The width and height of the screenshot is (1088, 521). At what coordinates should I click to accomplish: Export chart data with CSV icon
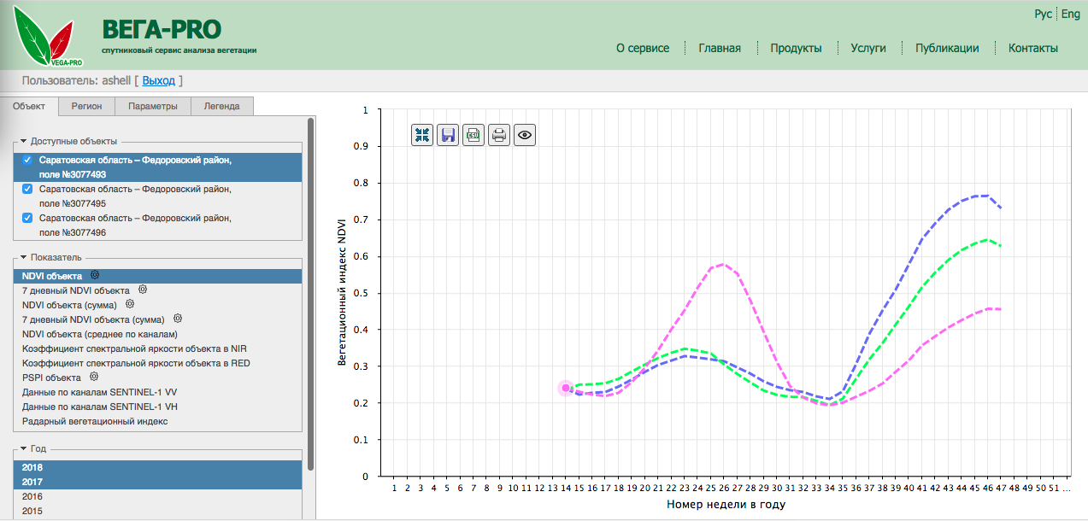click(473, 134)
